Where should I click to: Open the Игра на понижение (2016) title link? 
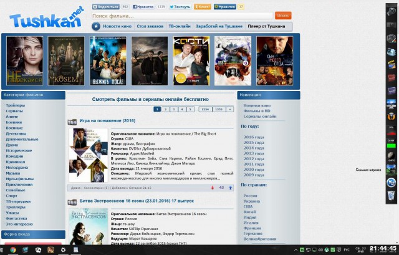107,120
